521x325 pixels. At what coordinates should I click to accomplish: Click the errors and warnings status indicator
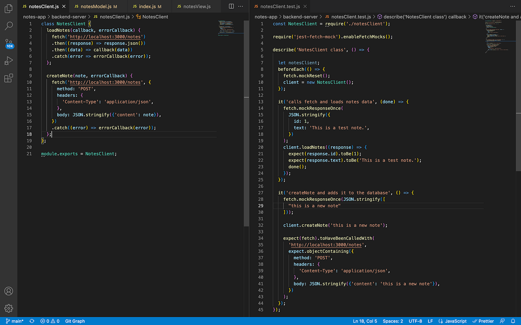pyautogui.click(x=49, y=321)
